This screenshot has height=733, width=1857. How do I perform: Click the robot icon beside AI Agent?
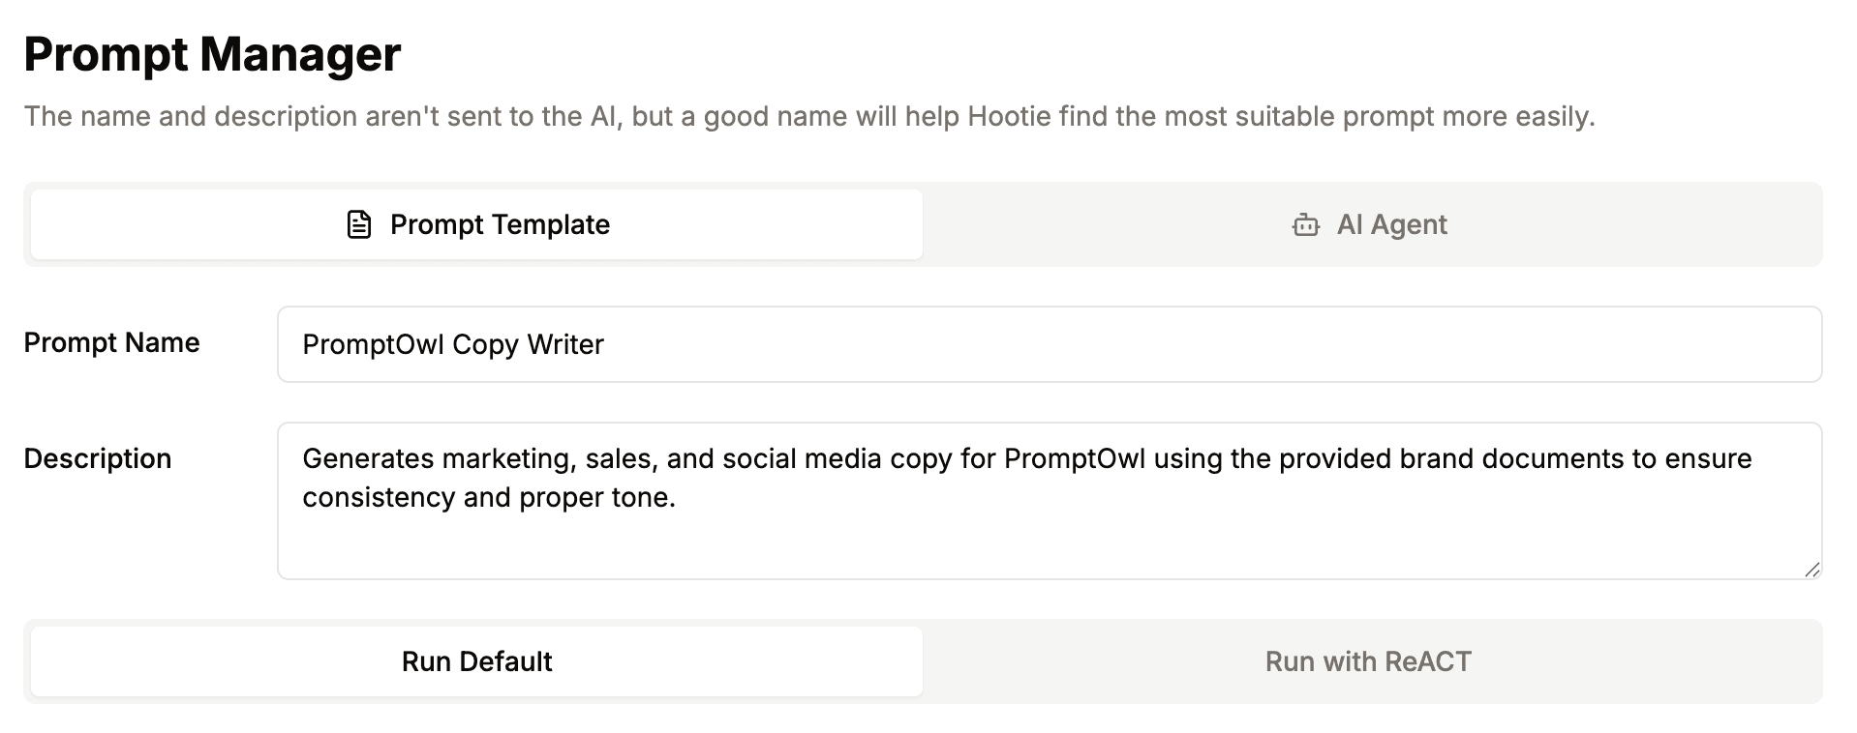(x=1305, y=225)
